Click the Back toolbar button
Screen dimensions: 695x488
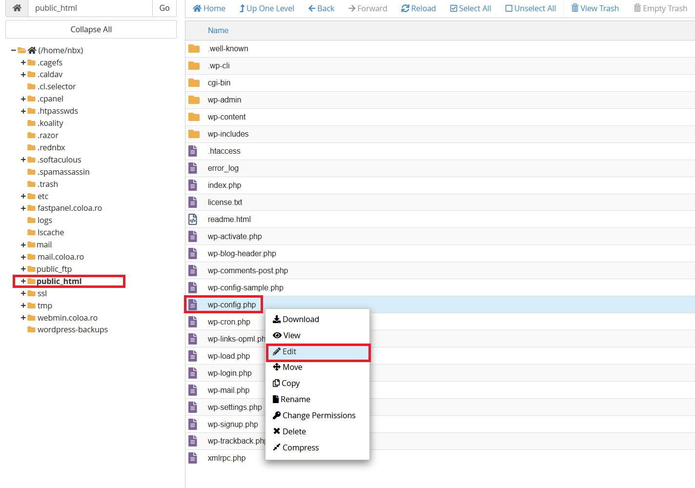(321, 8)
